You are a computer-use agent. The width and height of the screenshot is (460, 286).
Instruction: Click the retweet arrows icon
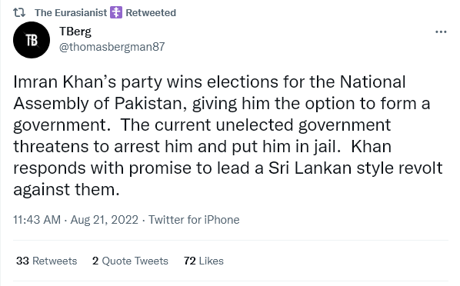[x=19, y=12]
